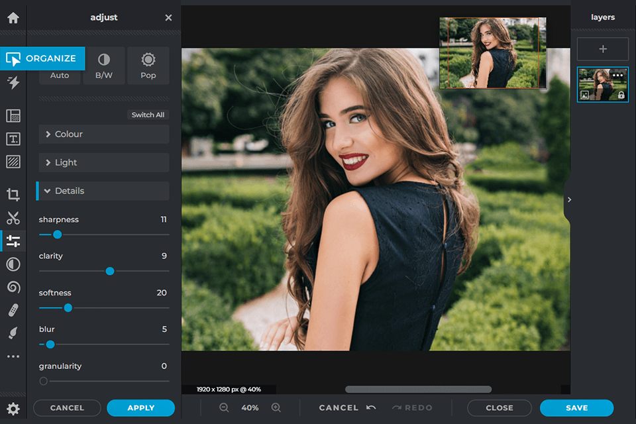Click the granularity value 0
The height and width of the screenshot is (424, 636).
coord(164,366)
